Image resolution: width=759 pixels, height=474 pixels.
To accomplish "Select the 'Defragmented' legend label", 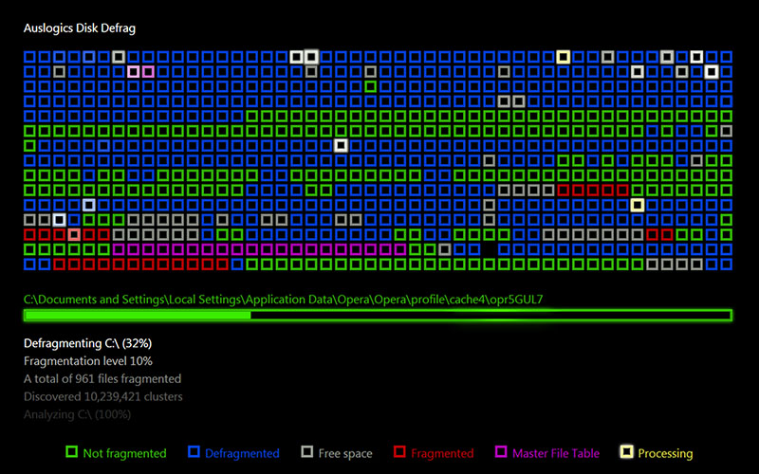I will tap(242, 454).
